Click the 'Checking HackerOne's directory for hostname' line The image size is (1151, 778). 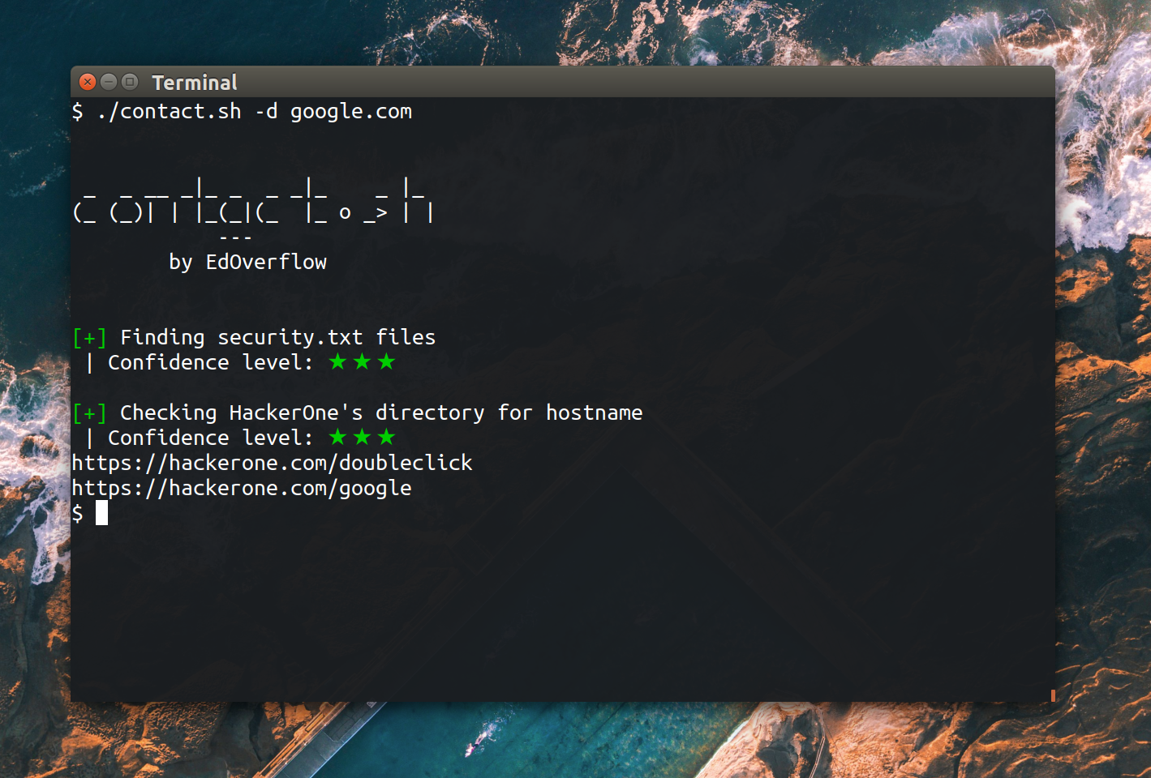coord(381,413)
